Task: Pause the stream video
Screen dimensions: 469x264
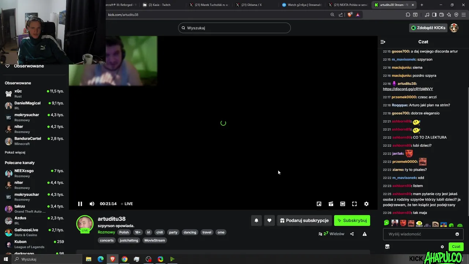Action: (80, 204)
